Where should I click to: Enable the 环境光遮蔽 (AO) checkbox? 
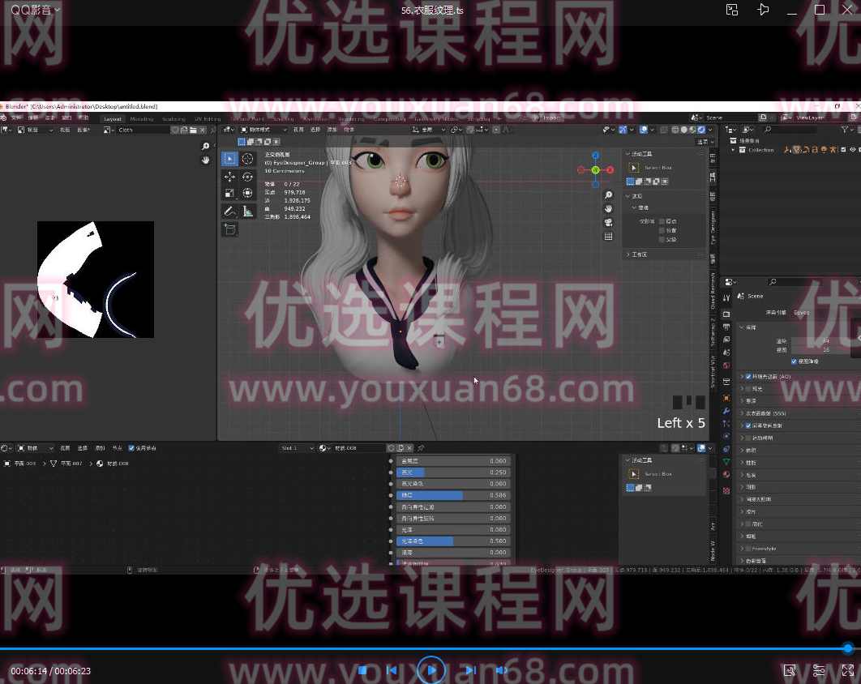click(747, 376)
